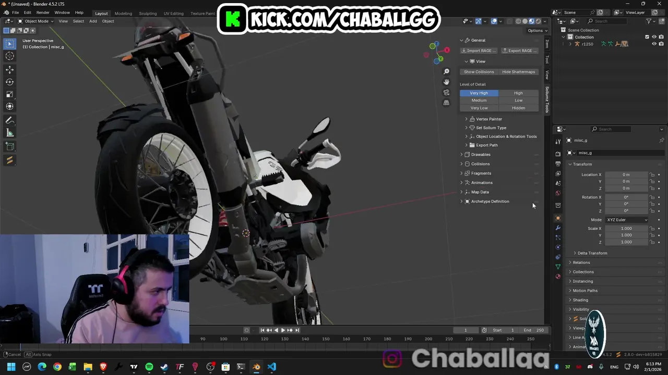Screen dimensions: 668x375
Task: Open the Object Data green triangle tab
Action: [x=558, y=267]
